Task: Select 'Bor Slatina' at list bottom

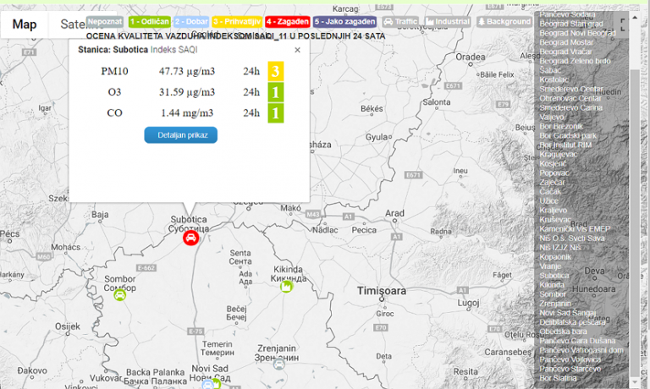Action: coord(559,378)
